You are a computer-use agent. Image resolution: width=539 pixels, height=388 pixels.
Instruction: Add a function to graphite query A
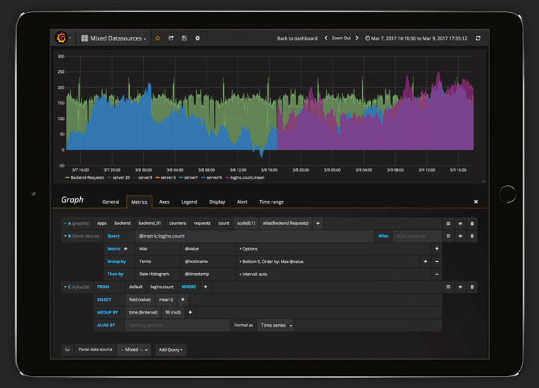coord(318,223)
